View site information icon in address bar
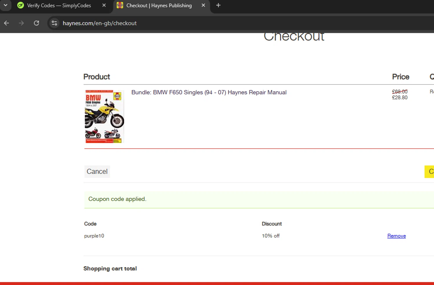 54,23
